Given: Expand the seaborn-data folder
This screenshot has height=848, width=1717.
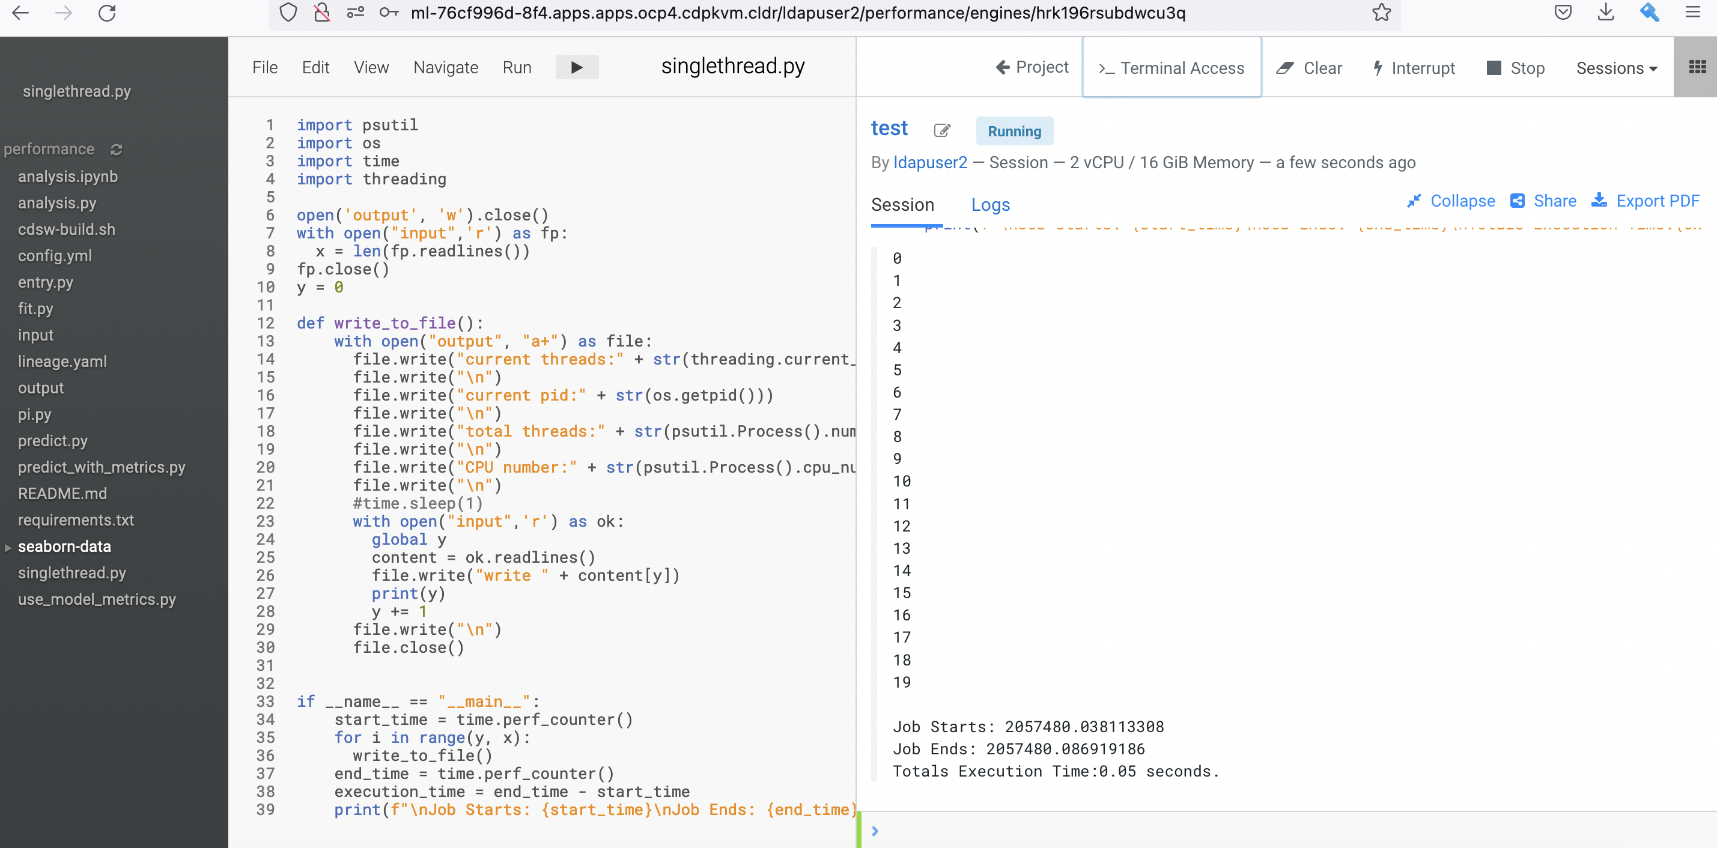Looking at the screenshot, I should click(64, 547).
